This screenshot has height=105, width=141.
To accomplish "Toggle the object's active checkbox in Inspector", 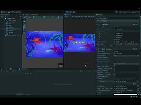I will tap(98, 18).
